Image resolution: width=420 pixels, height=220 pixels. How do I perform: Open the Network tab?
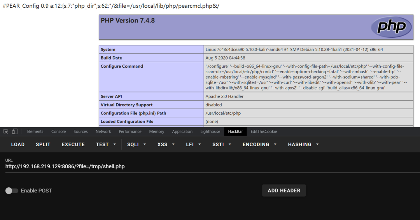103,131
